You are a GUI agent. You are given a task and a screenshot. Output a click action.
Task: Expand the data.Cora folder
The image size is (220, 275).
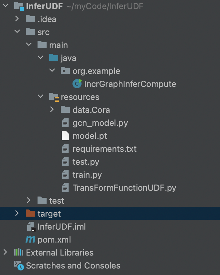pos(52,110)
